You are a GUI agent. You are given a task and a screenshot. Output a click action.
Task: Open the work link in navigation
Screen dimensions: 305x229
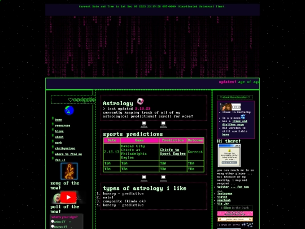[59, 142]
